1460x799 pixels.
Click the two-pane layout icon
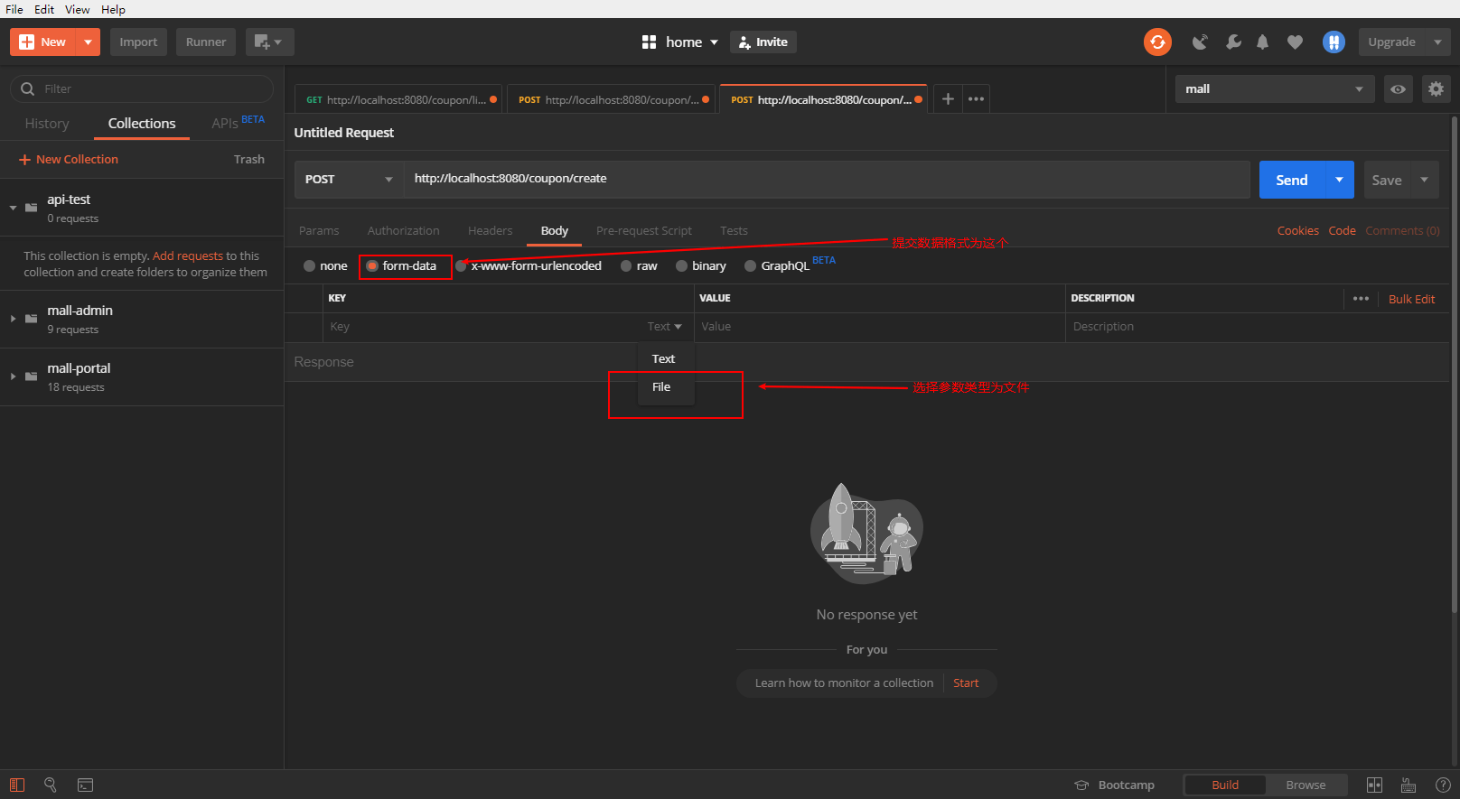(1374, 785)
